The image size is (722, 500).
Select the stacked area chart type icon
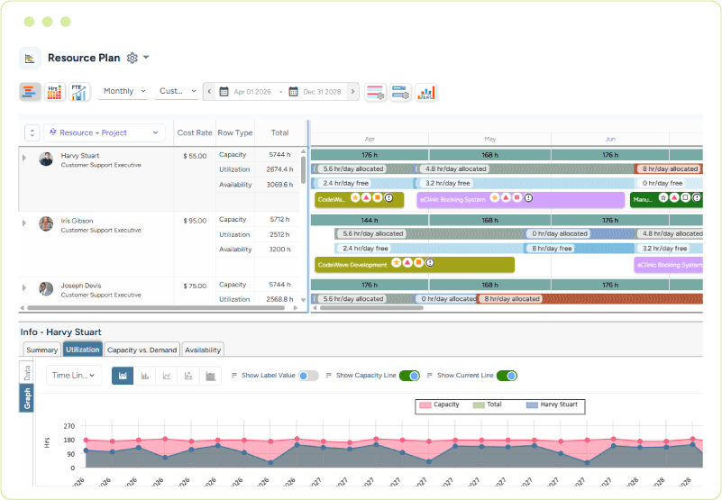pos(210,376)
